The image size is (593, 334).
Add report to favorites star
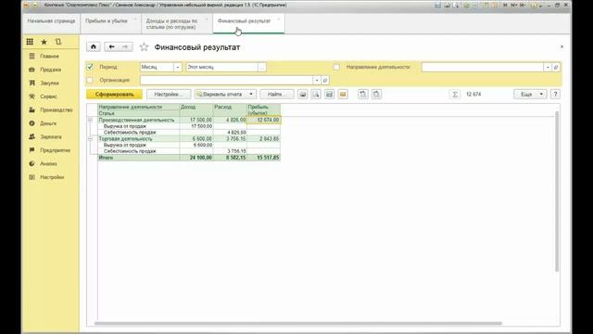pyautogui.click(x=144, y=47)
